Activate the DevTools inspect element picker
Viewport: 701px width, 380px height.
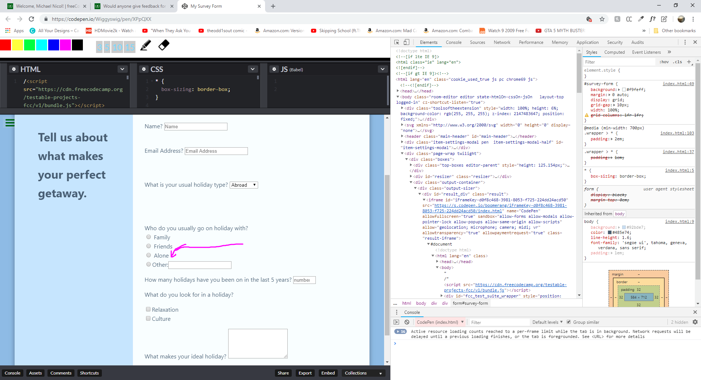point(397,42)
